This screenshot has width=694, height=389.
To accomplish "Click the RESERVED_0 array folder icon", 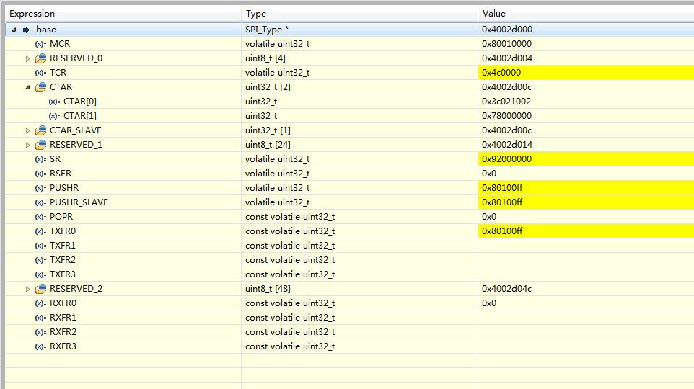I will pos(40,58).
